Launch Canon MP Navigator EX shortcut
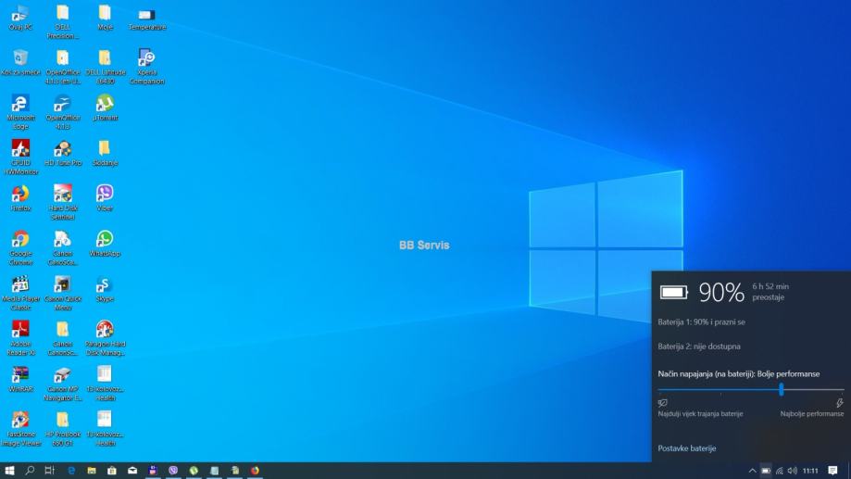The height and width of the screenshot is (479, 851). click(x=62, y=384)
